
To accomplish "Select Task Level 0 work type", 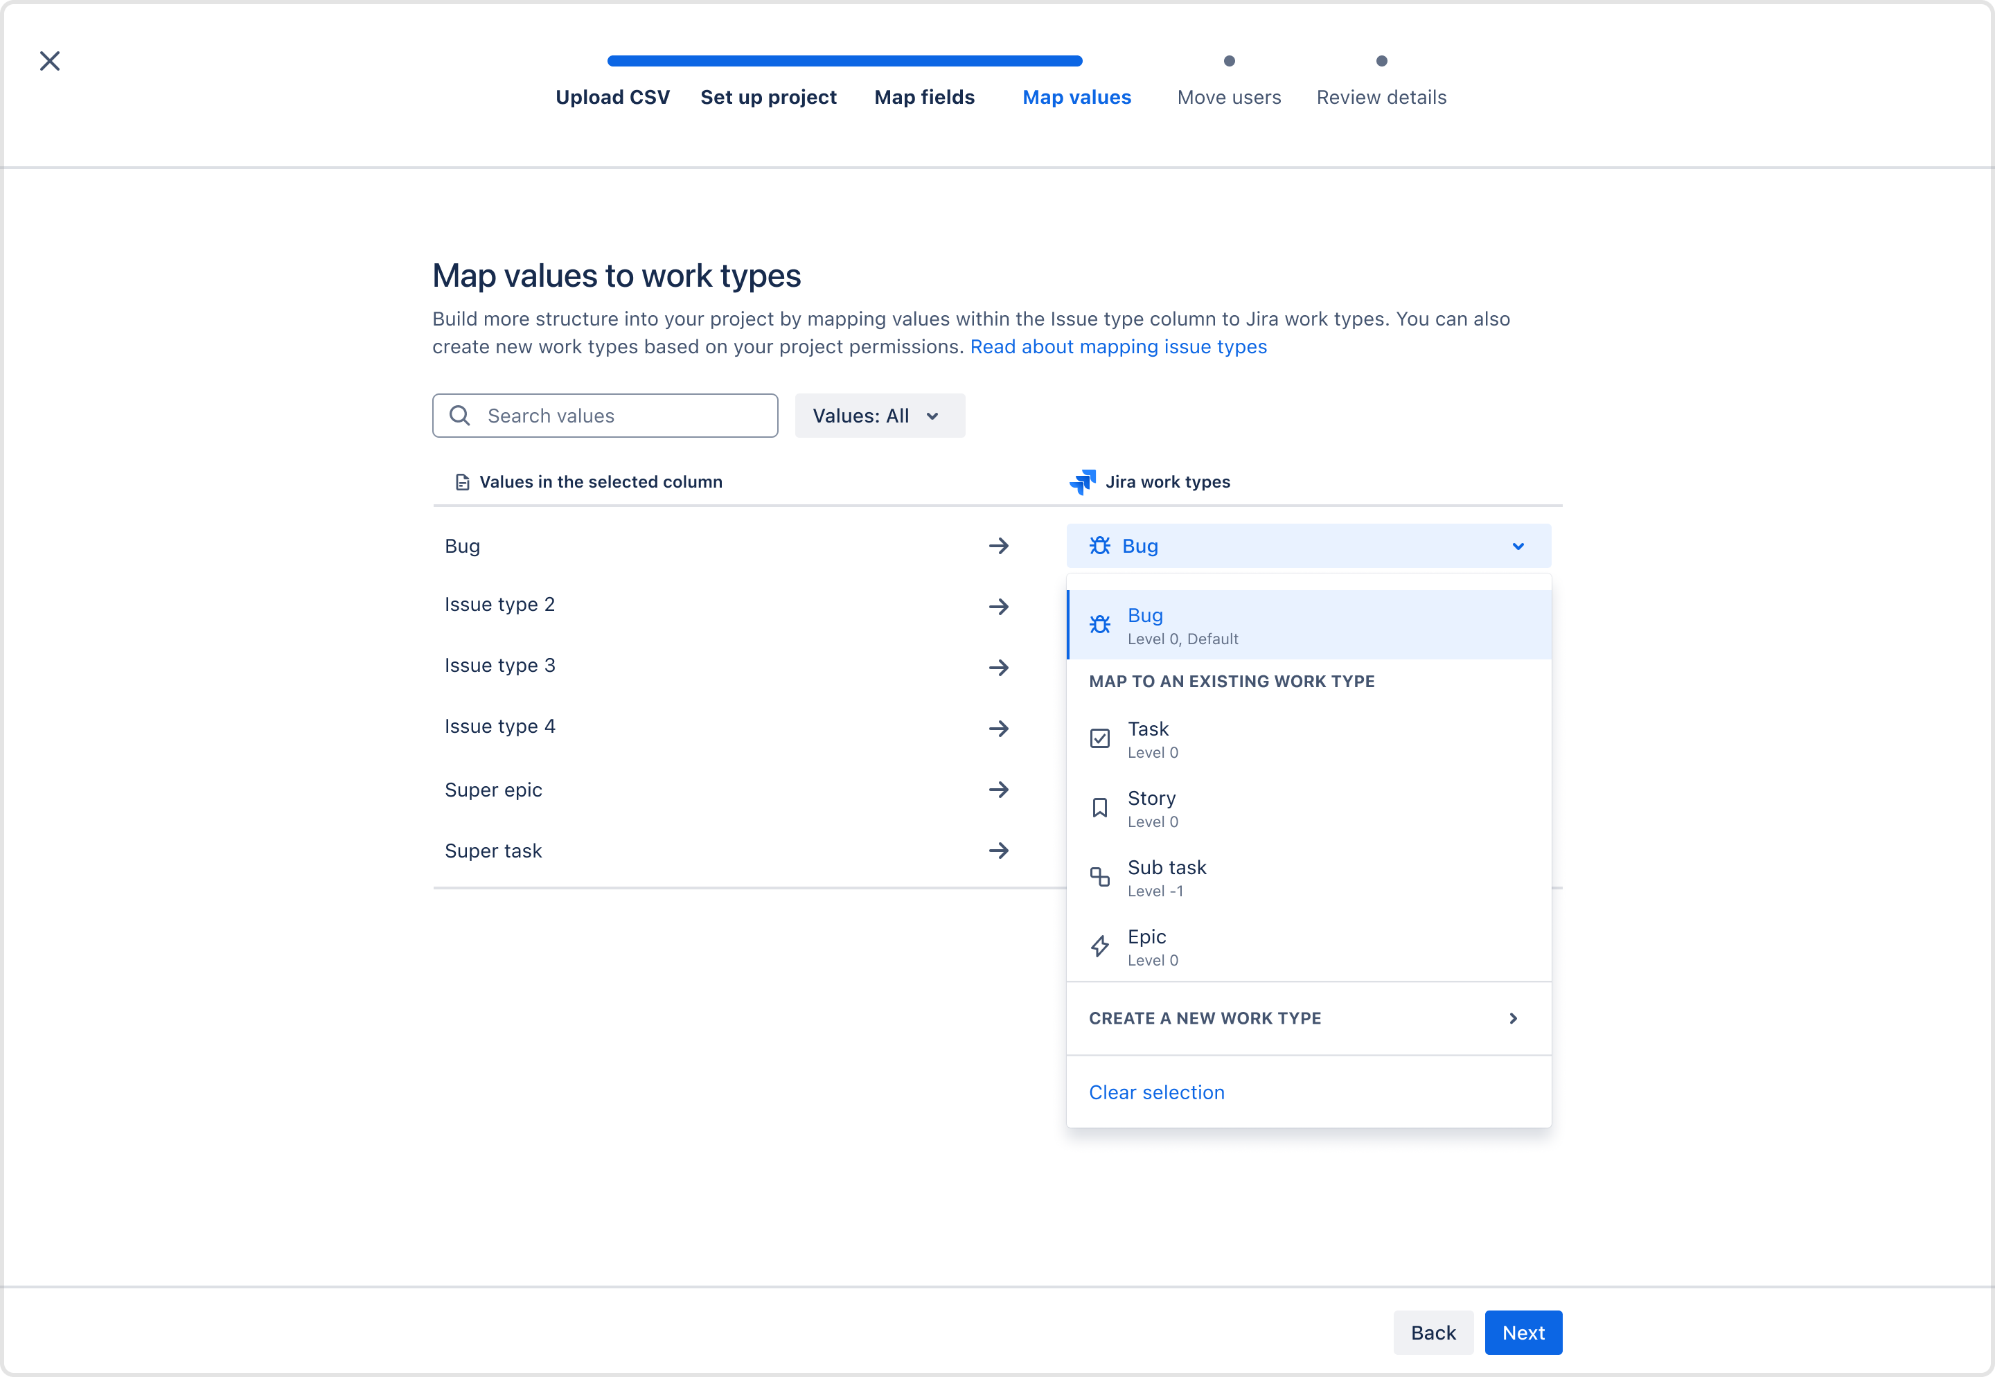I will [1309, 738].
